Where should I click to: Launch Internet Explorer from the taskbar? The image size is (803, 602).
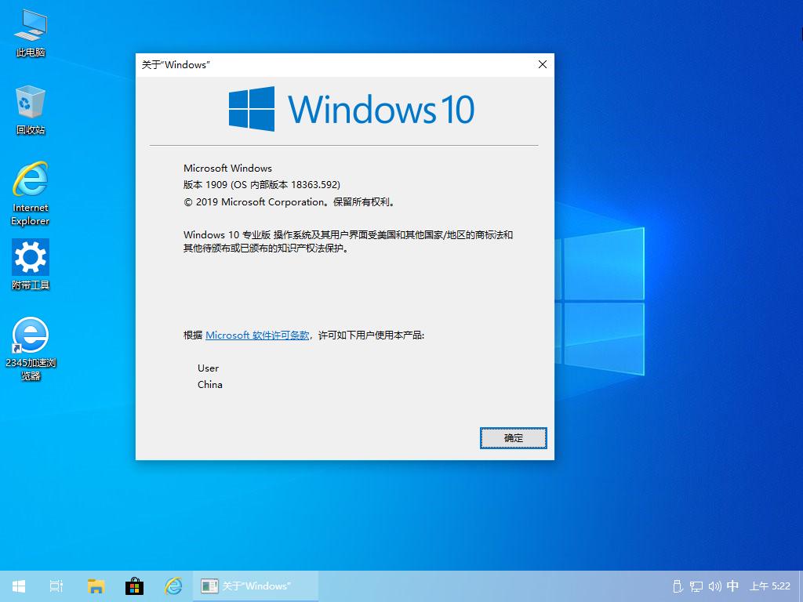(x=173, y=586)
